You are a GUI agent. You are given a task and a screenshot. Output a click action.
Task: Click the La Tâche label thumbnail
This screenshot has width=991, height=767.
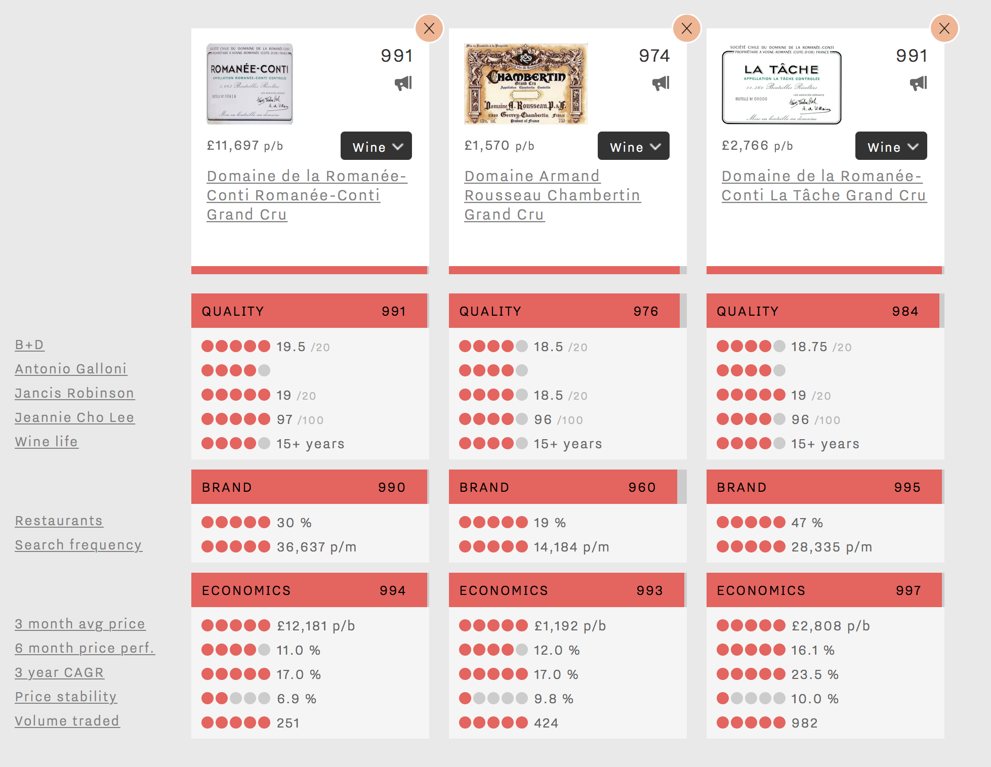782,84
